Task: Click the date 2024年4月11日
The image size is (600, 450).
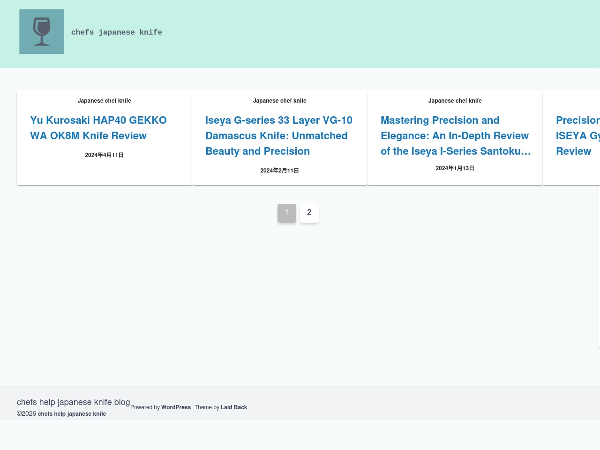Action: click(x=104, y=155)
